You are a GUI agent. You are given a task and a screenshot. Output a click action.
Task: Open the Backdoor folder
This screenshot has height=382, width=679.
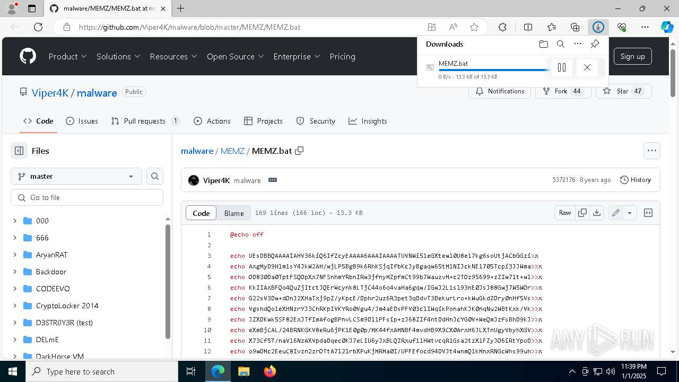[51, 272]
